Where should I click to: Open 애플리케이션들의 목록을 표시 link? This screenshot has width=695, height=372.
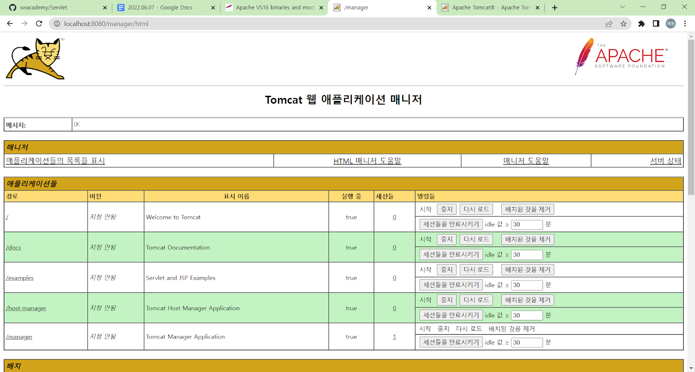55,160
